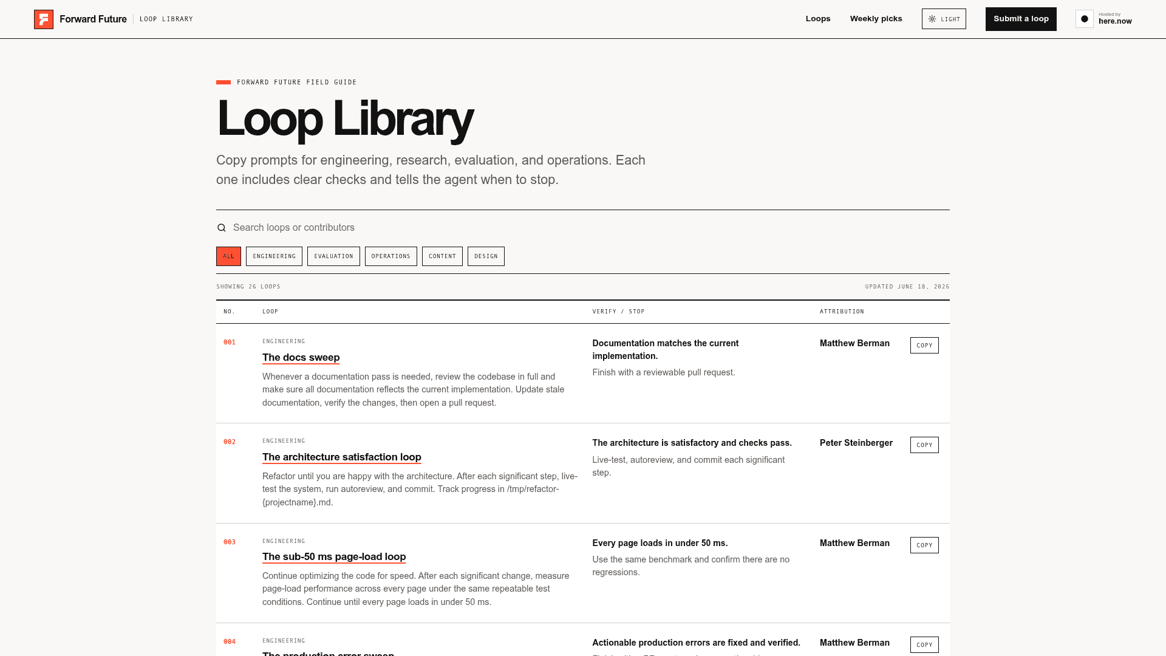Select the ALL filter tab
Screen dimensions: 1166x656
[x=228, y=256]
